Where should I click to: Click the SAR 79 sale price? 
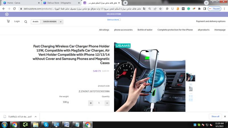pos(97,71)
